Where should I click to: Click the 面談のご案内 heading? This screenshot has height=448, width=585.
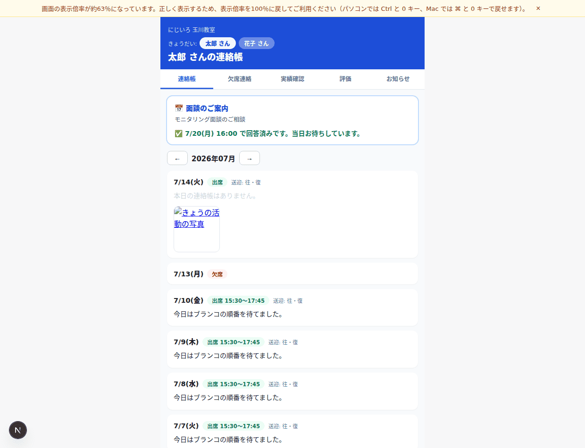click(207, 108)
